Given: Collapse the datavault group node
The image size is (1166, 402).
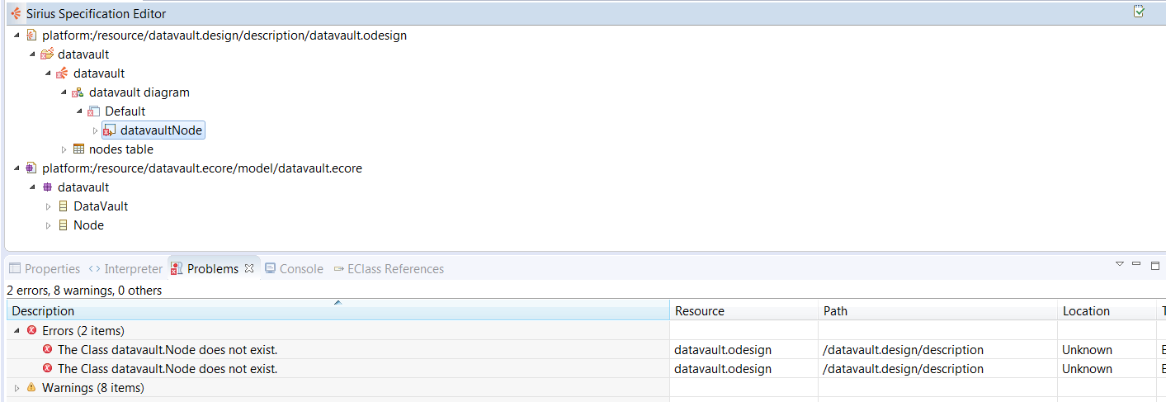Looking at the screenshot, I should click(x=33, y=54).
